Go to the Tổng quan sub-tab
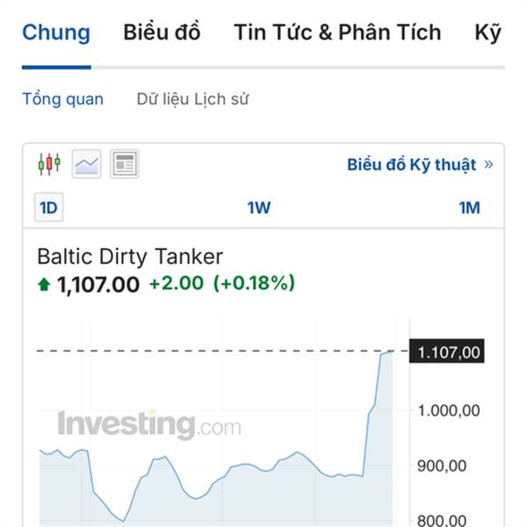The height and width of the screenshot is (527, 527). [x=62, y=99]
